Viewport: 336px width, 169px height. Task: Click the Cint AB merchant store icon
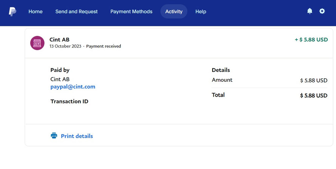click(37, 43)
